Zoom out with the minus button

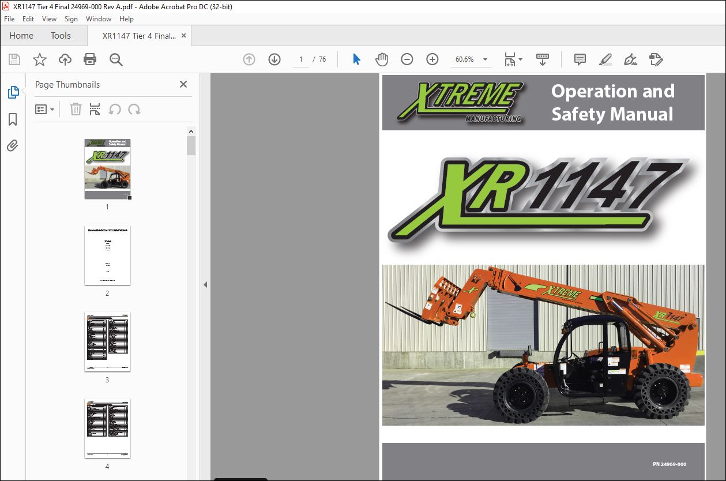coord(407,59)
